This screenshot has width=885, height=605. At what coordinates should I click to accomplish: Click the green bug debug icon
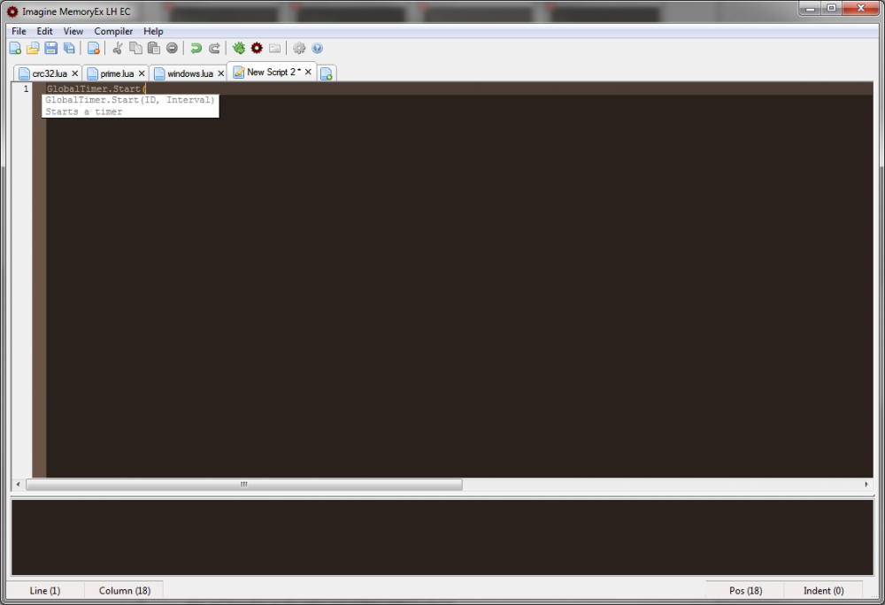pos(239,49)
